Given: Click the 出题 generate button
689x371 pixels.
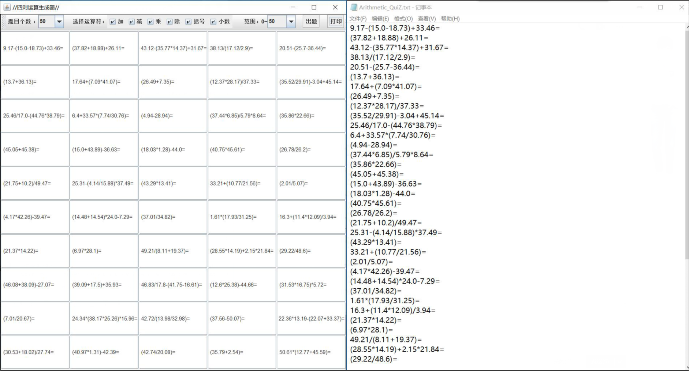Looking at the screenshot, I should [311, 22].
